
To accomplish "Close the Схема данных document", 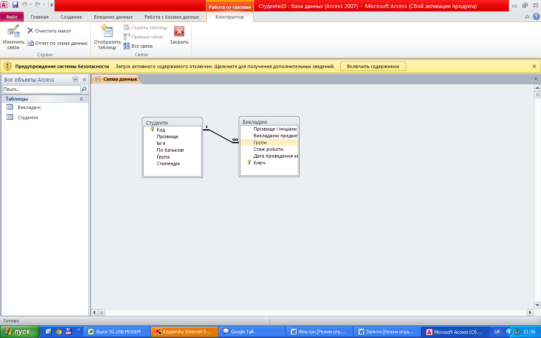I will click(x=536, y=79).
